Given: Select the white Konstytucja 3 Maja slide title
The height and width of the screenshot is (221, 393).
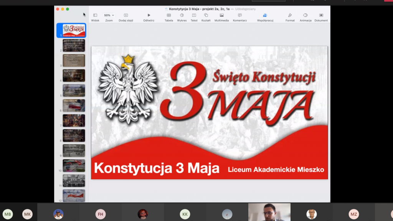Looking at the screenshot, I should click(157, 168).
